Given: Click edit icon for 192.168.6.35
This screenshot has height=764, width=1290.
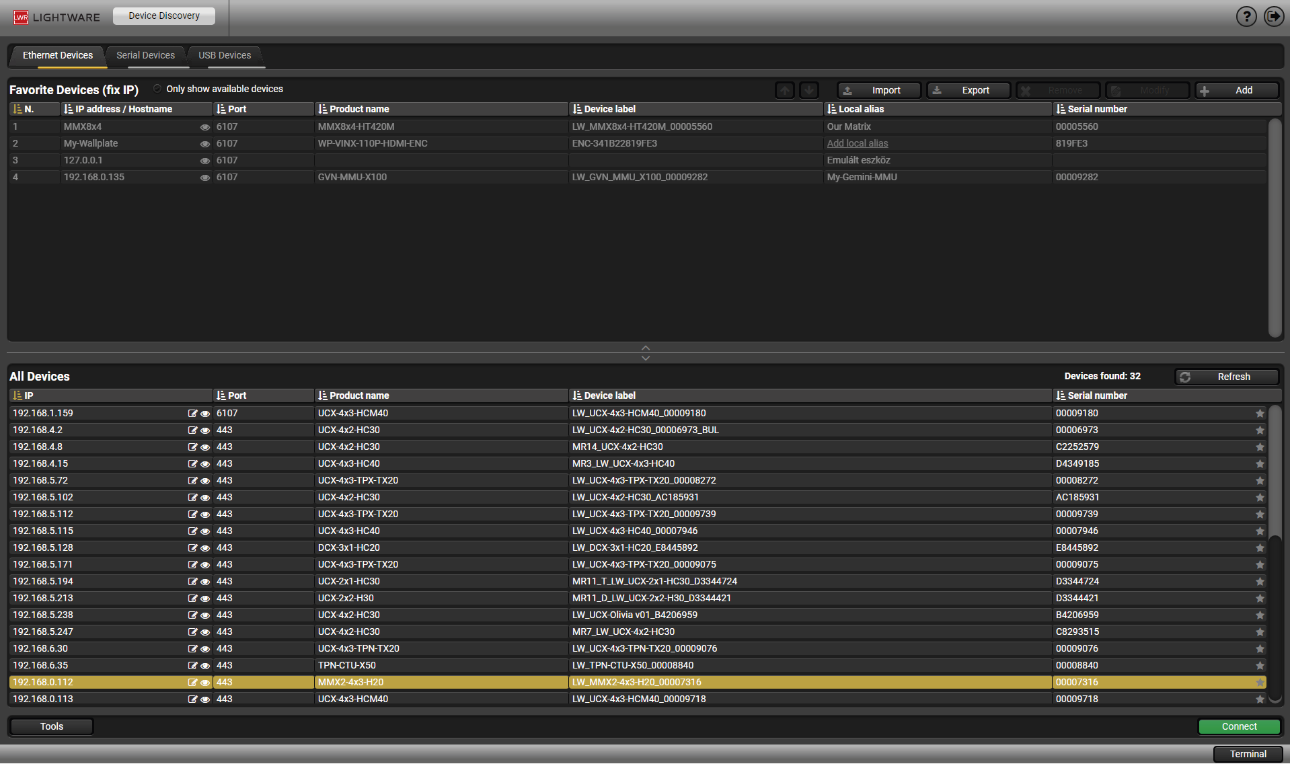Looking at the screenshot, I should tap(192, 666).
